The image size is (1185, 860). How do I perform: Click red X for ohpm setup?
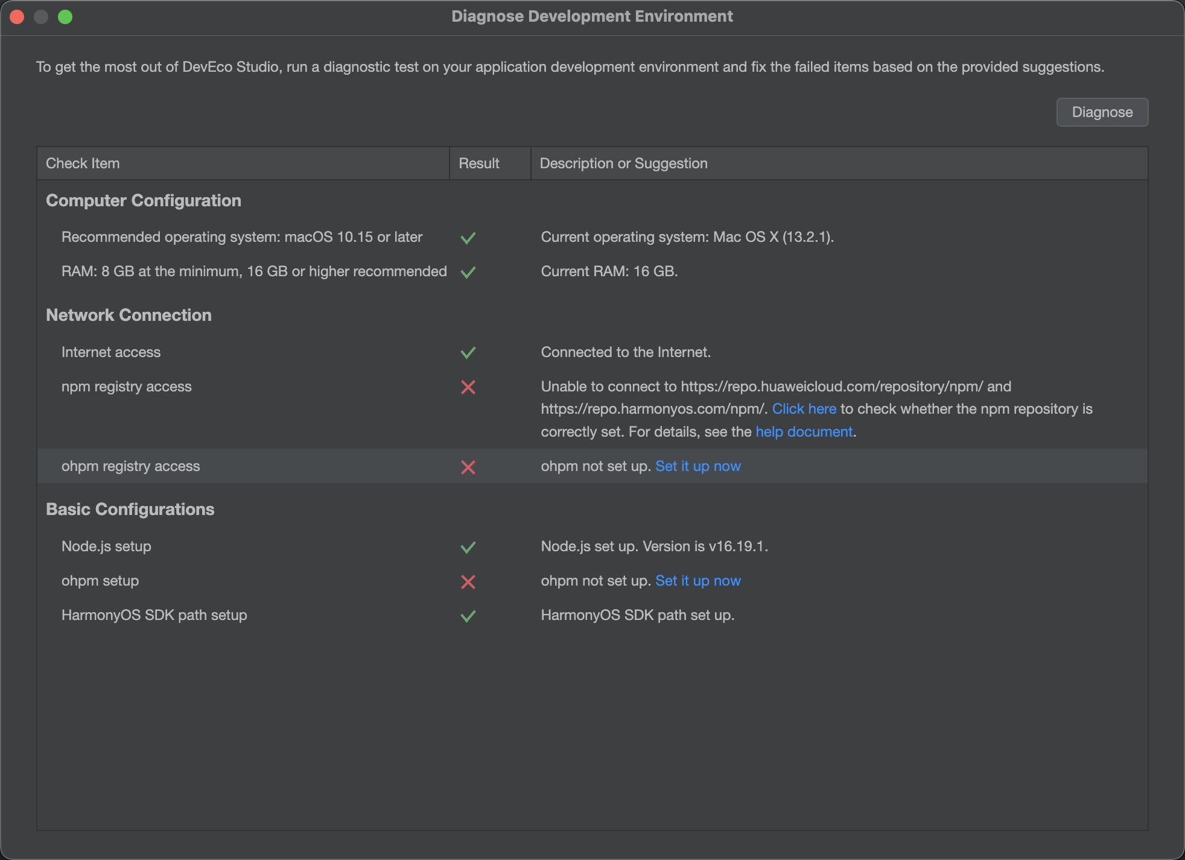click(468, 581)
